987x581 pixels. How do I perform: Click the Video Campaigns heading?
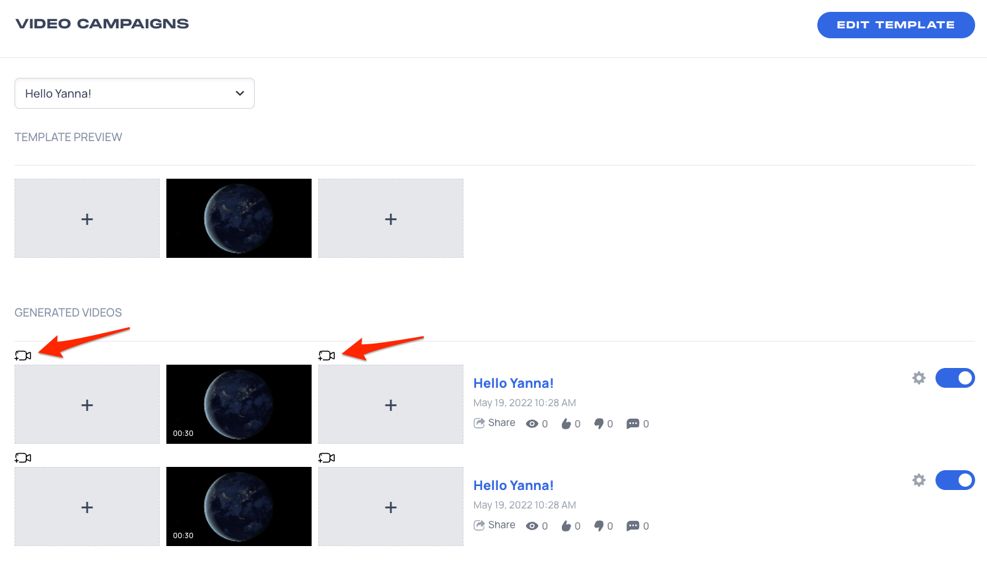(102, 24)
